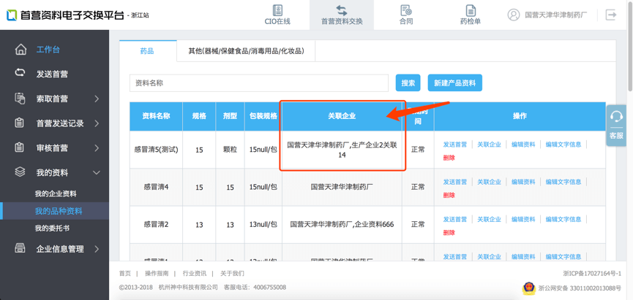This screenshot has height=300, width=633.
Task: Click the 工作台 home icon
Action: tap(20, 50)
